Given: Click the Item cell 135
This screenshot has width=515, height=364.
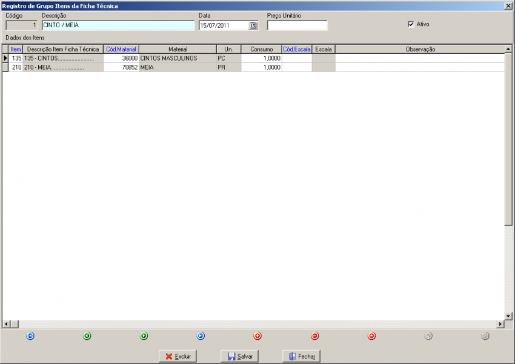Looking at the screenshot, I should pos(15,58).
